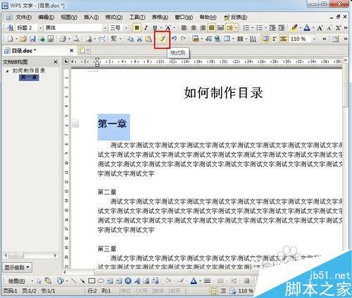Image resolution: width=352 pixels, height=298 pixels.
Task: Expand the 显示级别 level dropdown
Action: click(18, 267)
